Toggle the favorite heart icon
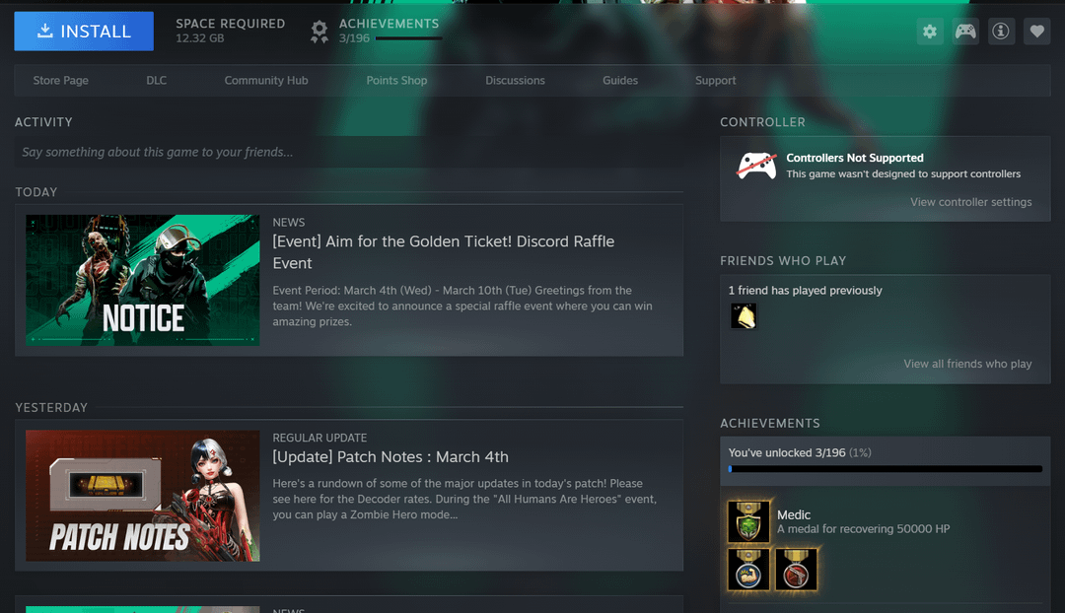Viewport: 1065px width, 613px height. coord(1036,32)
